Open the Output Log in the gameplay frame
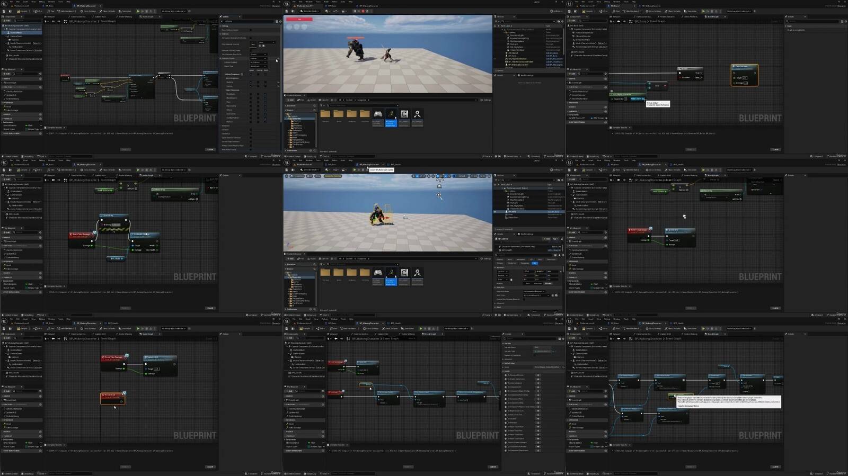The height and width of the screenshot is (476, 848). click(x=310, y=156)
